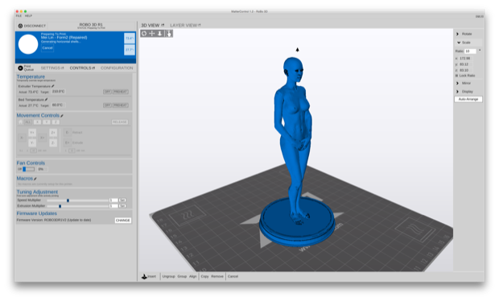The image size is (499, 301).
Task: Click Cancel in the bottom 3D toolbar
Action: [x=233, y=276]
